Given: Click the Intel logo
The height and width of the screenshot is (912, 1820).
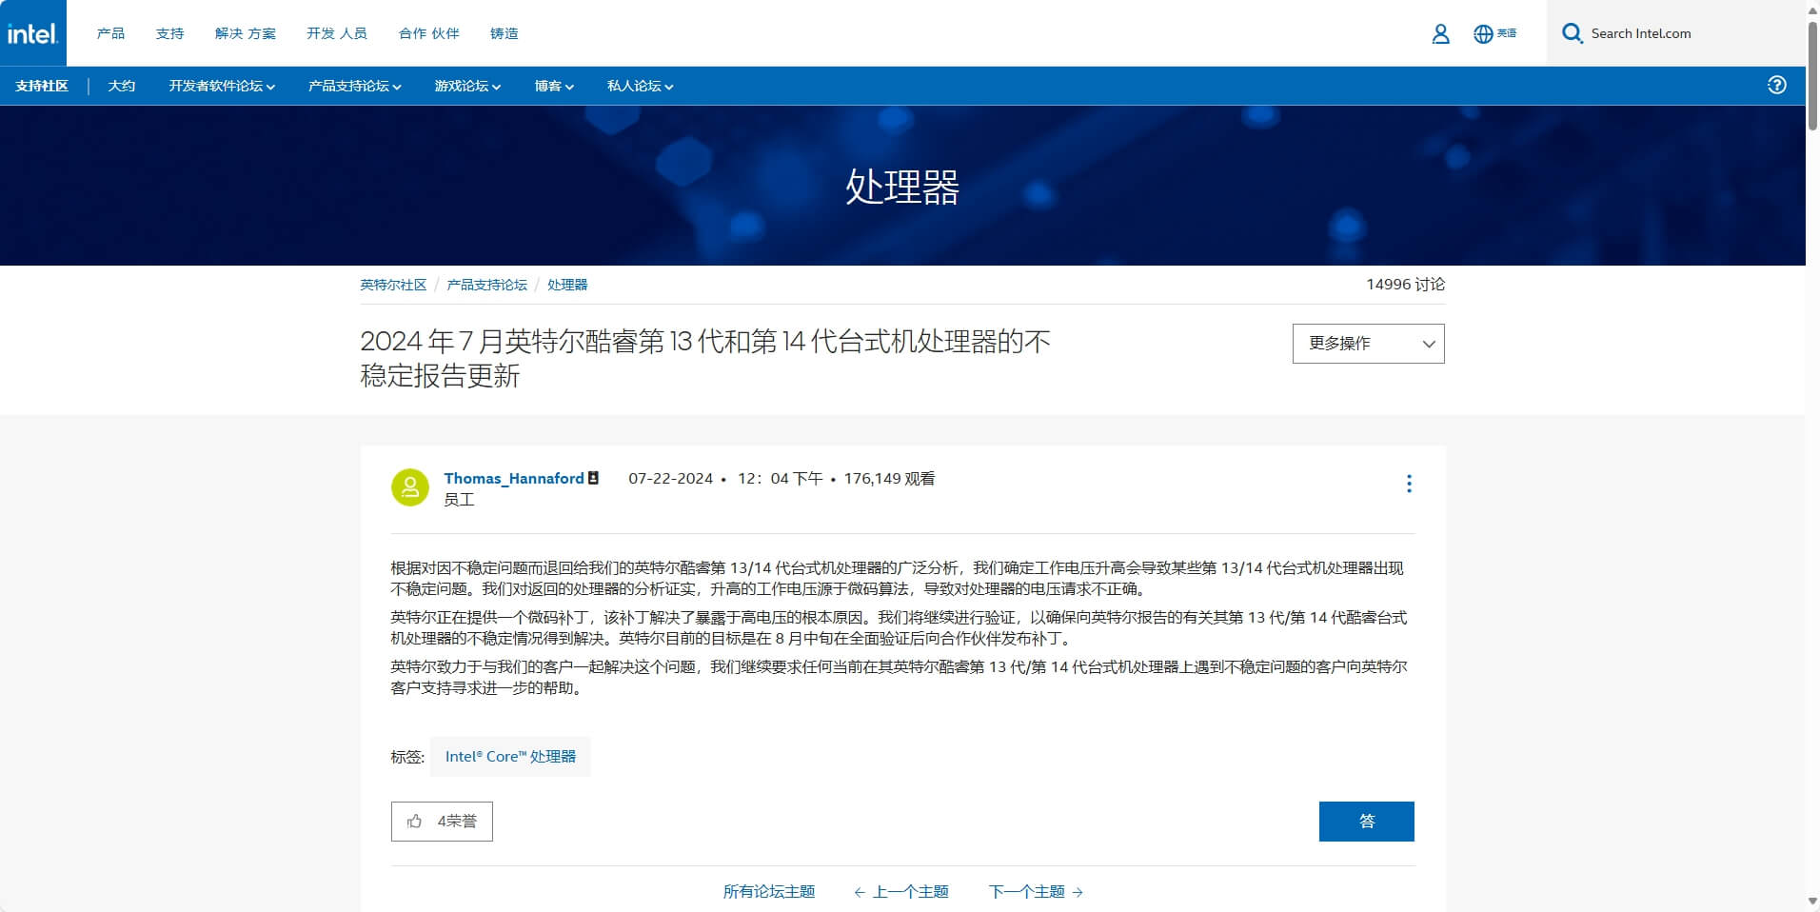Looking at the screenshot, I should click(x=33, y=33).
